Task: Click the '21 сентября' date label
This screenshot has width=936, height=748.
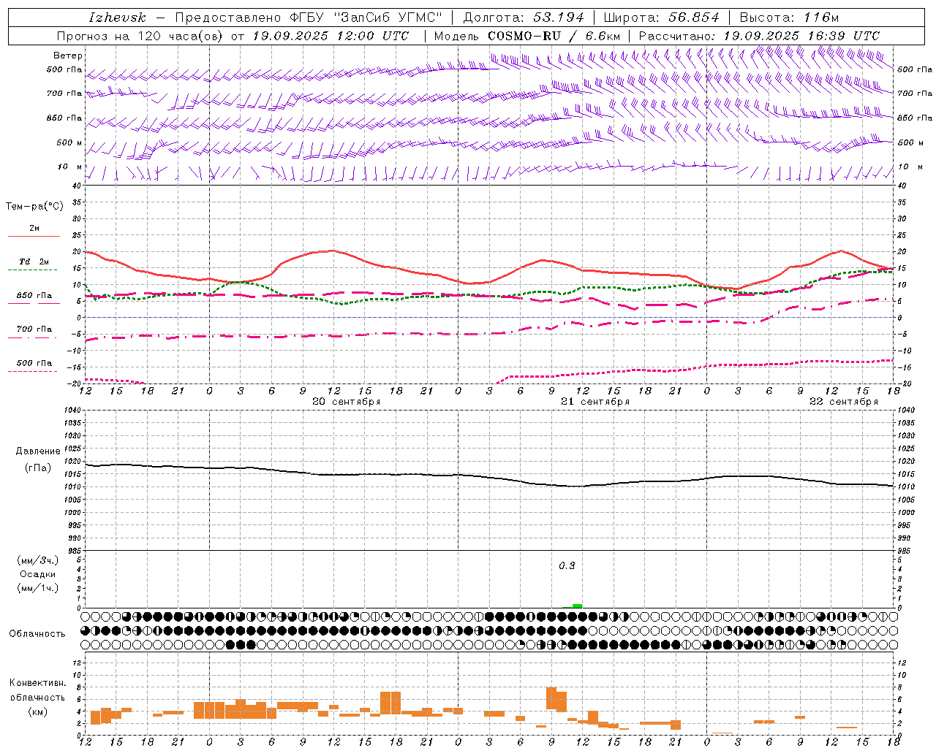Action: [x=595, y=402]
